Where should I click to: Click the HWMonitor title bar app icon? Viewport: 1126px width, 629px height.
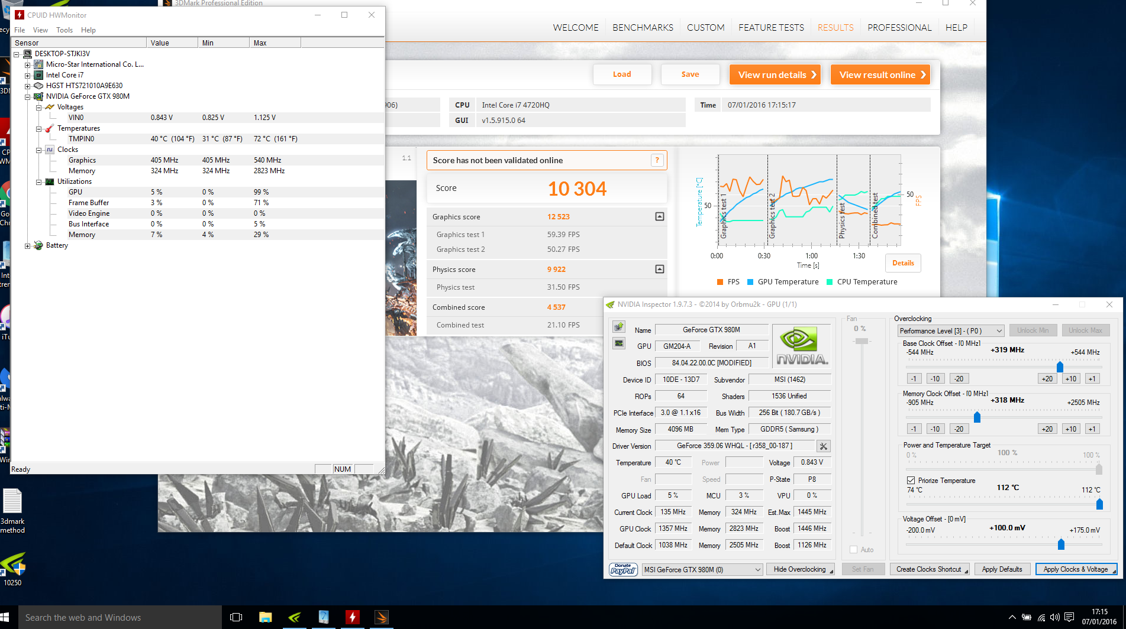pyautogui.click(x=20, y=15)
